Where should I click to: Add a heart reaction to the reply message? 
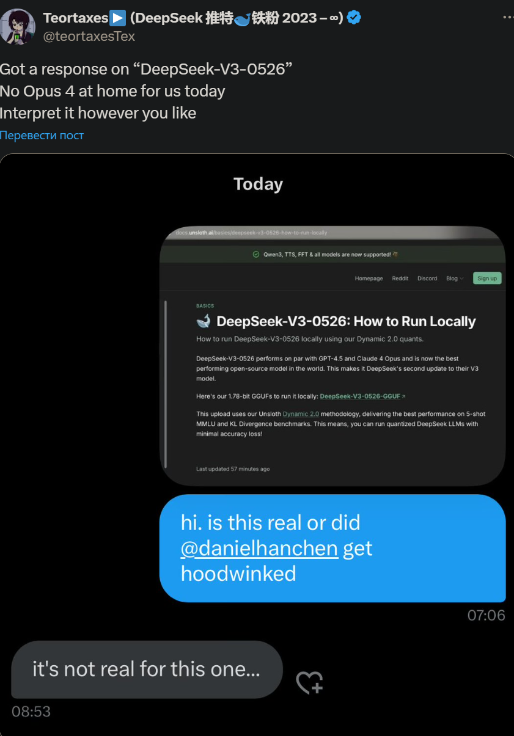309,683
